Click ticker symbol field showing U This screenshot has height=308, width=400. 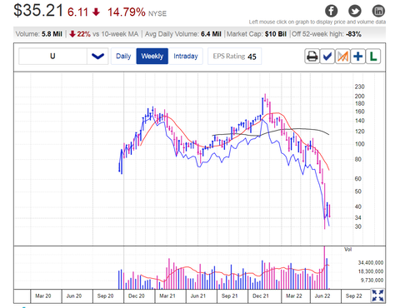(x=52, y=57)
